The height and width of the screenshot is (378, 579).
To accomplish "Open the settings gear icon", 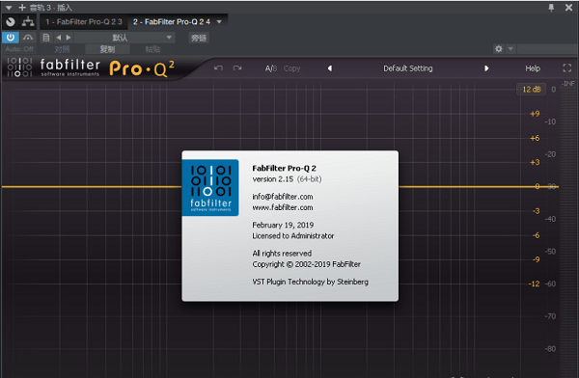I will point(499,49).
